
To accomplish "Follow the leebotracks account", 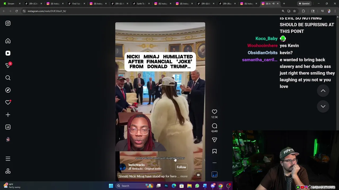I will (x=181, y=167).
